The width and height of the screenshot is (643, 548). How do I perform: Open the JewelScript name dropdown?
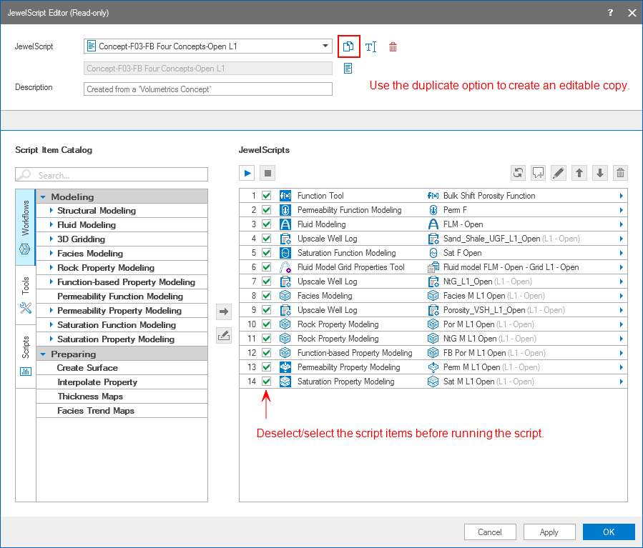[x=325, y=46]
